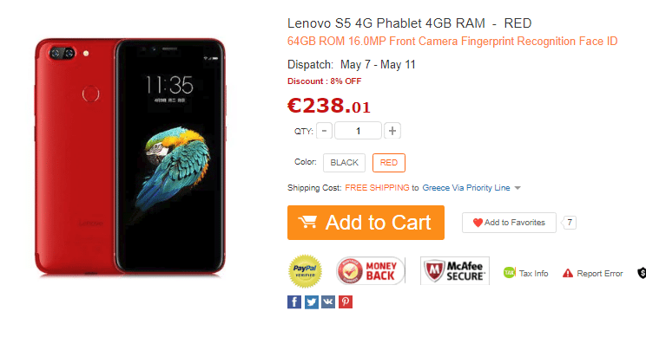Increase quantity with the plus button
This screenshot has width=646, height=350.
coord(392,131)
